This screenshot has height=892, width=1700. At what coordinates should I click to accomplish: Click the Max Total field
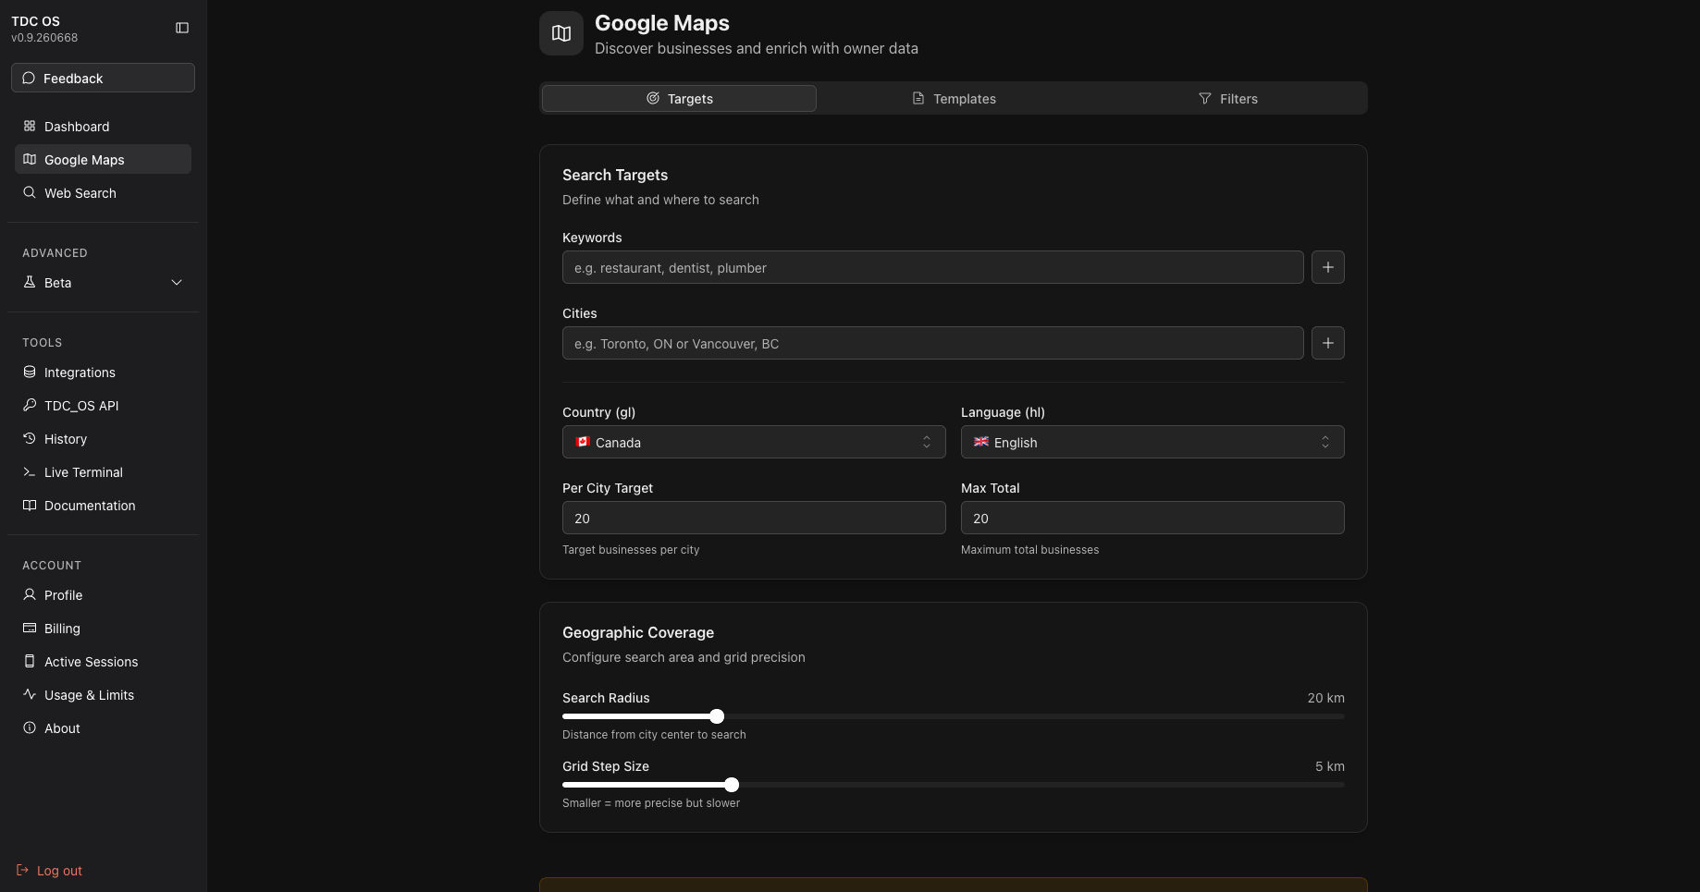[1152, 518]
